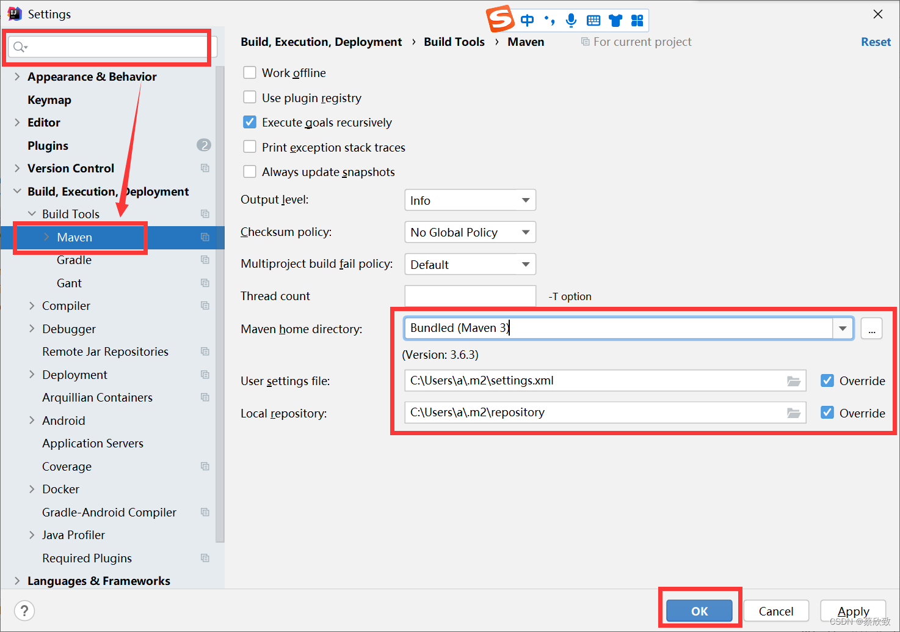Click project-level icon beside Deployment
Screen dimensions: 900x632
tap(205, 375)
